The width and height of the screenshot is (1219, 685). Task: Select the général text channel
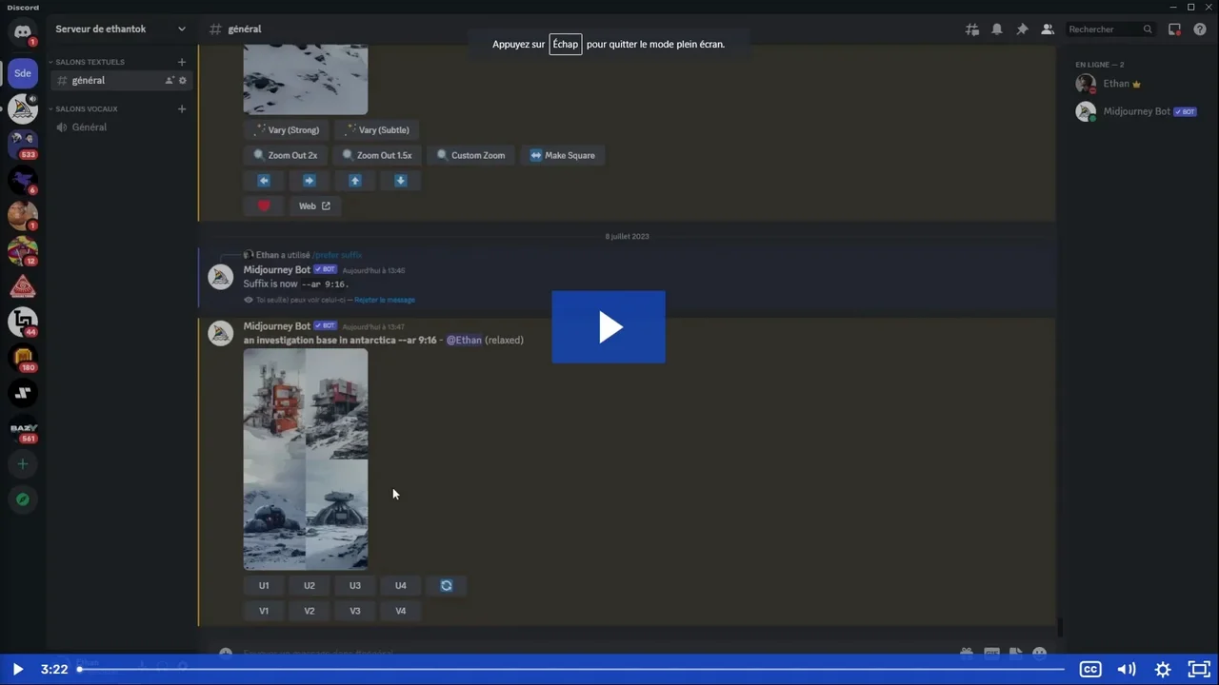89,81
